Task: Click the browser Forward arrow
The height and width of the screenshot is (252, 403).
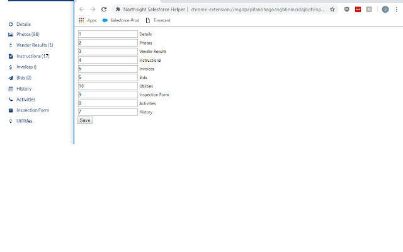Action: point(93,9)
